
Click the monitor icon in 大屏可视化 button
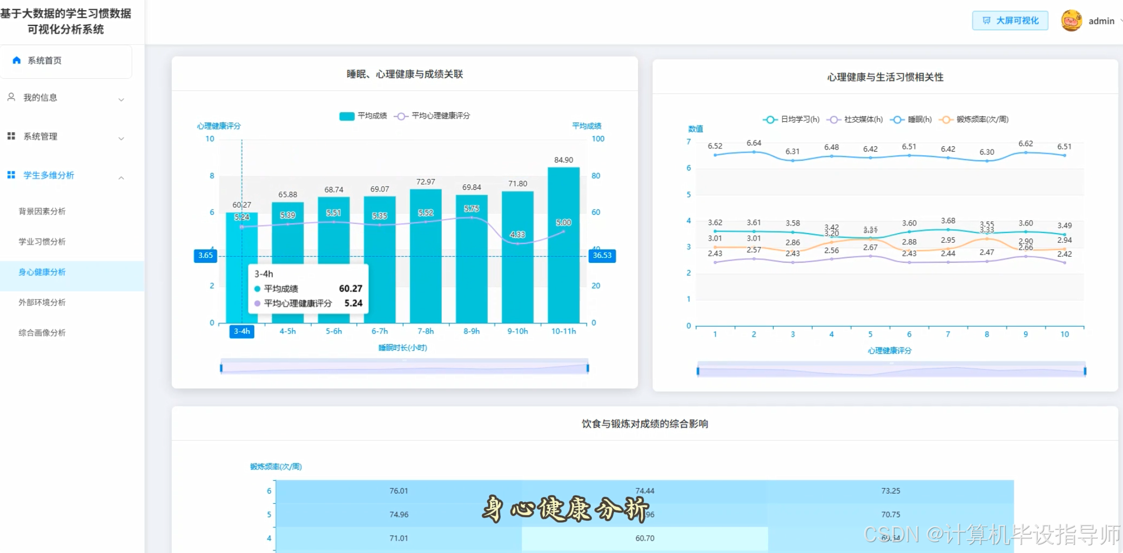click(986, 20)
